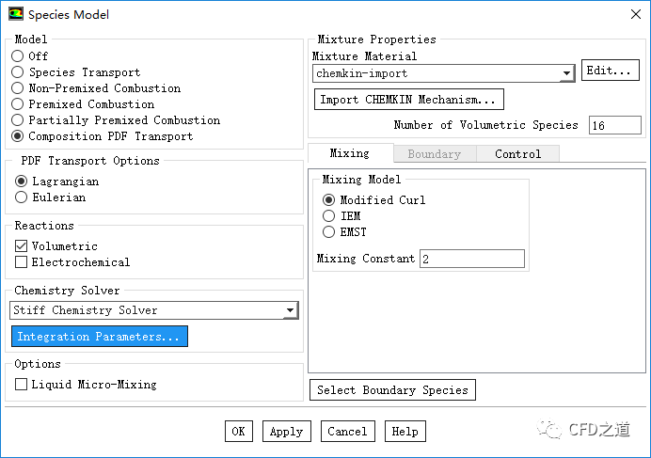
Task: Click the Select Boundary Species button
Action: tap(392, 390)
